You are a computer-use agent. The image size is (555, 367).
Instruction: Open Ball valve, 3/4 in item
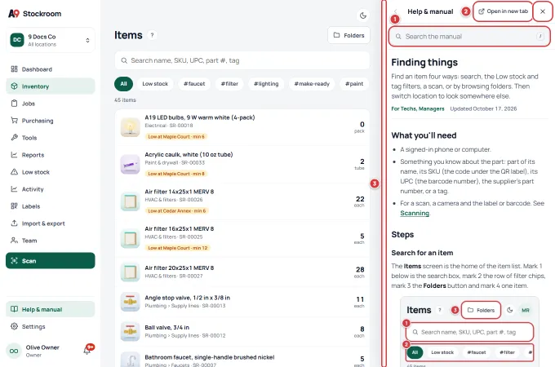coord(242,331)
